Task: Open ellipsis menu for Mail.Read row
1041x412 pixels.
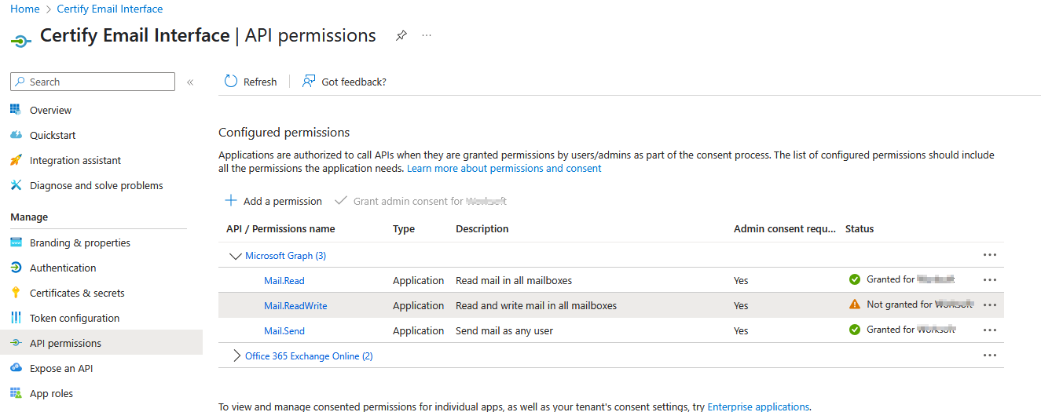Action: (x=990, y=280)
